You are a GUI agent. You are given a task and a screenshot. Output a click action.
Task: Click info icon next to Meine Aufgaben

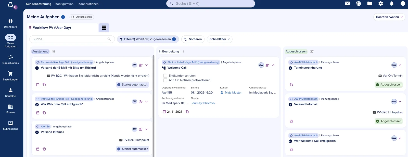[63, 17]
